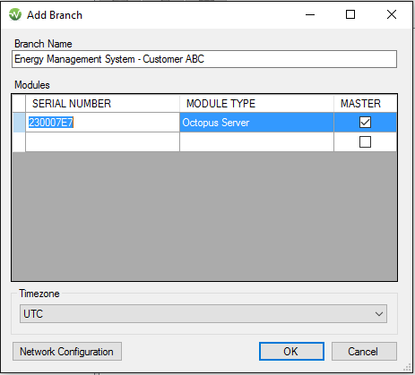Minimize the Add Branch dialog
Screen dimensions: 415x375
[x=310, y=14]
